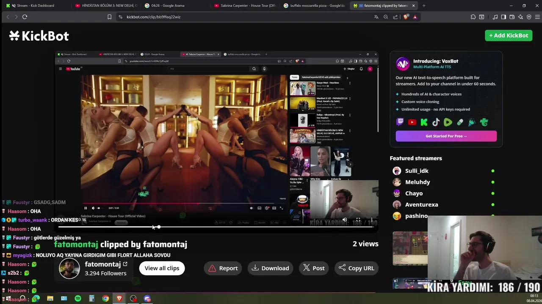Switch to the HİNDİSTAN BÖLÜM 3 tab
This screenshot has height=304, width=542.
(x=106, y=5)
